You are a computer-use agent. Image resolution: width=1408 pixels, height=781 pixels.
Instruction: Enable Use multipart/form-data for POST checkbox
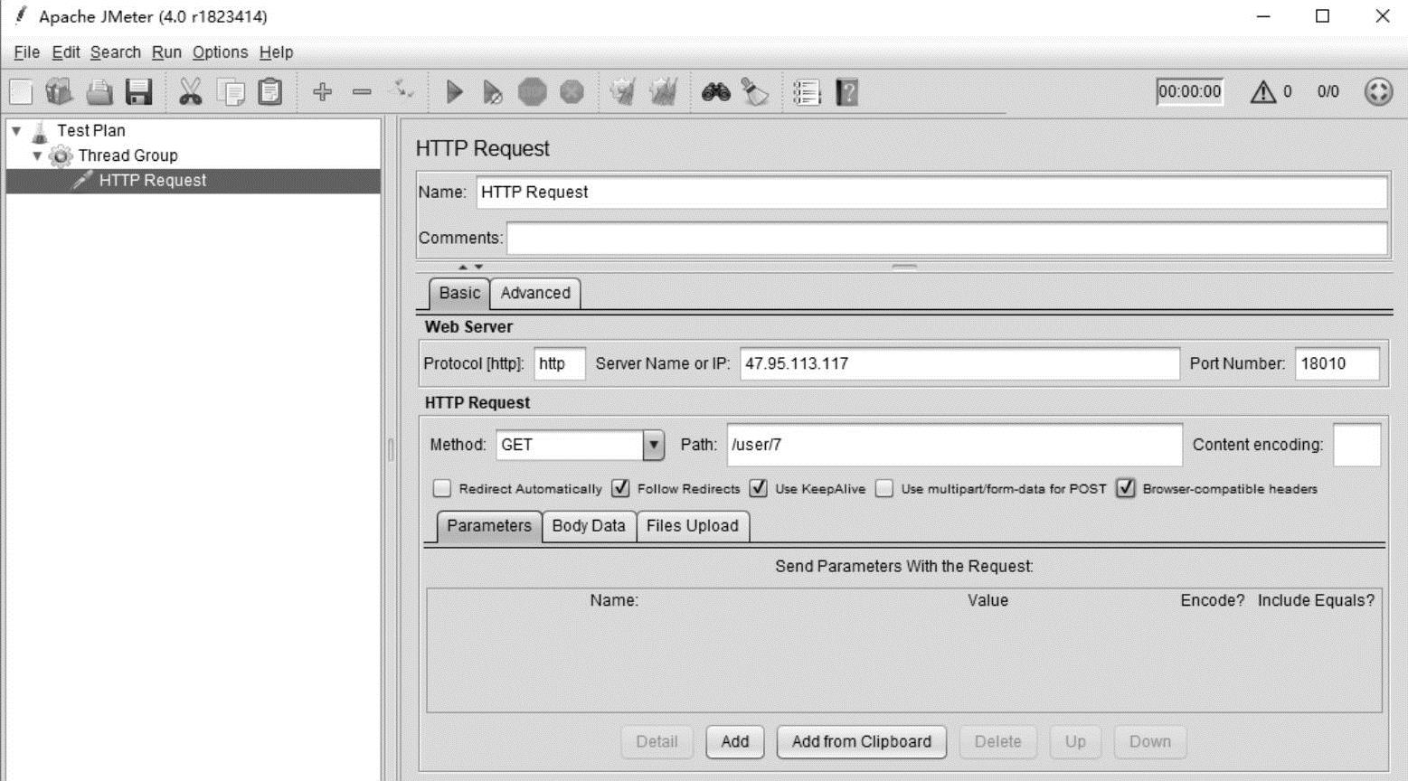pyautogui.click(x=884, y=489)
